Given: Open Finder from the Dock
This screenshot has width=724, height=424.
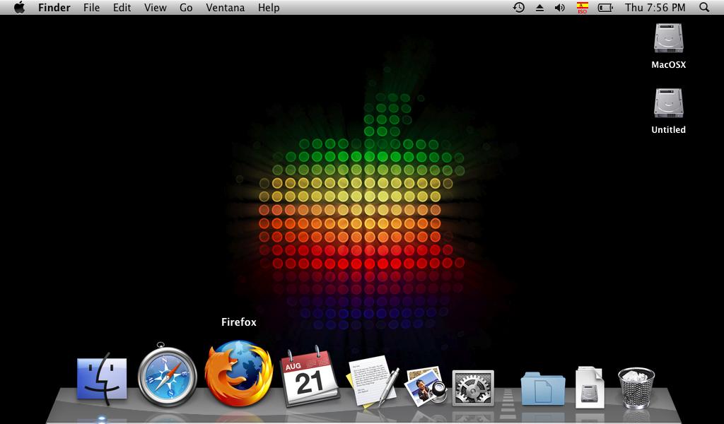Looking at the screenshot, I should point(102,379).
